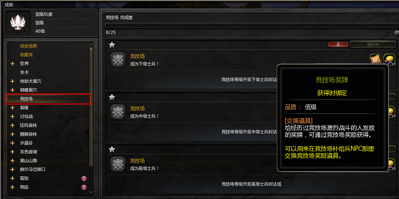Expand the 世界 category
399x199 pixels.
[x=12, y=64]
